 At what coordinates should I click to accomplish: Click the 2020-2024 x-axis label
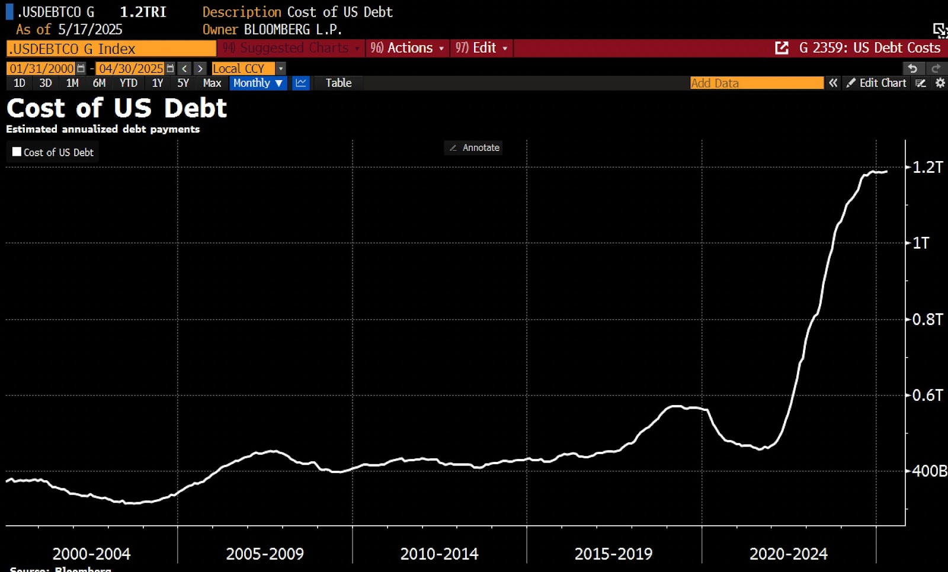click(x=789, y=554)
